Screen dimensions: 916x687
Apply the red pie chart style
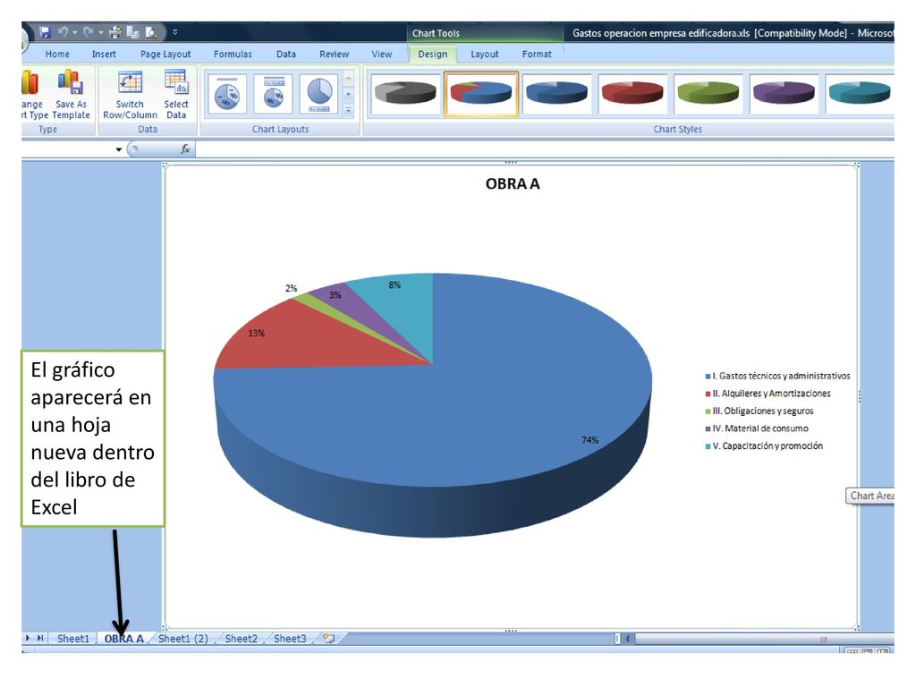click(632, 93)
